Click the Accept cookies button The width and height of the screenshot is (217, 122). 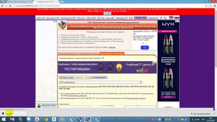(x=107, y=14)
